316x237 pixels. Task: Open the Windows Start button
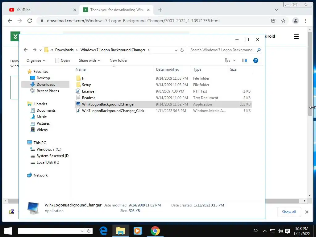(8, 231)
